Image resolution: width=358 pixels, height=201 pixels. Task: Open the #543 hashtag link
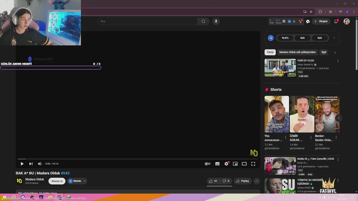click(x=65, y=173)
